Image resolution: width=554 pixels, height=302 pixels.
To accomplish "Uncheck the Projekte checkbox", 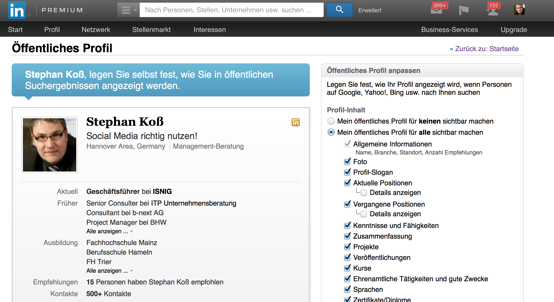I will (347, 247).
